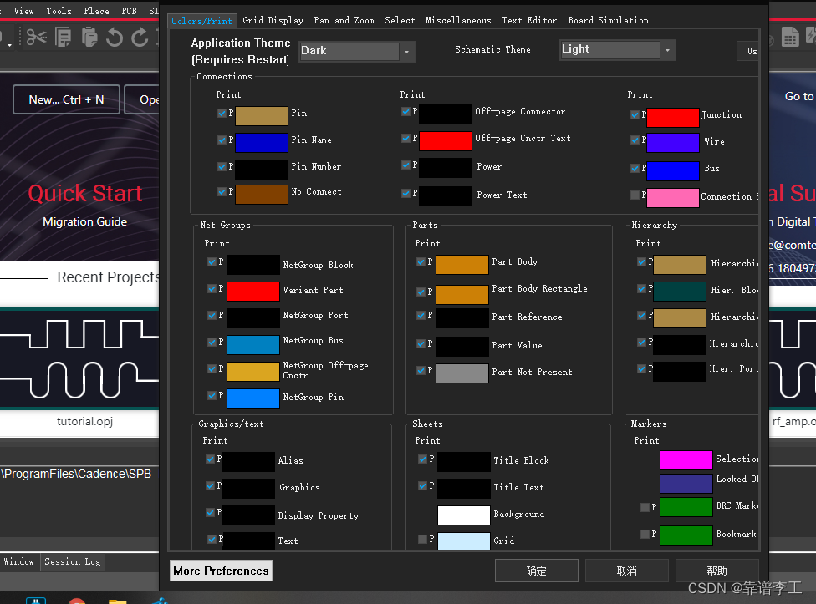816x604 pixels.
Task: Toggle the Print checkbox for Variant Part
Action: (212, 288)
